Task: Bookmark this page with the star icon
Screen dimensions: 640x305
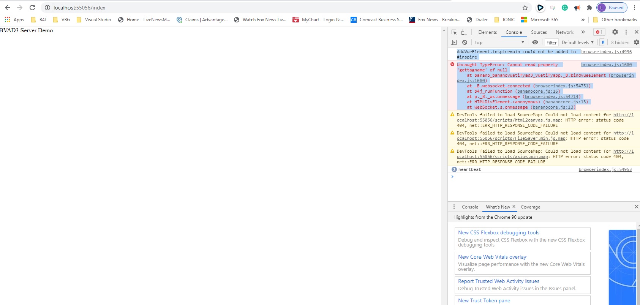Action: click(x=525, y=8)
